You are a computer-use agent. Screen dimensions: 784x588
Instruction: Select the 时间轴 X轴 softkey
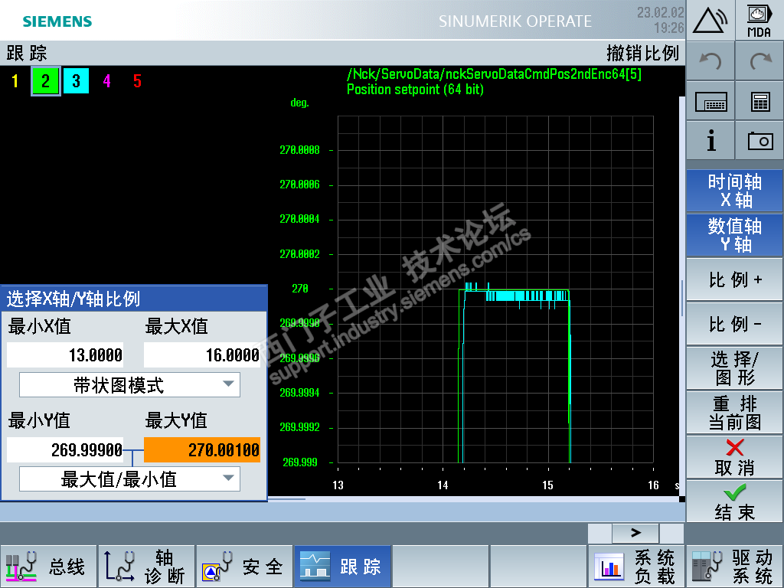click(734, 191)
